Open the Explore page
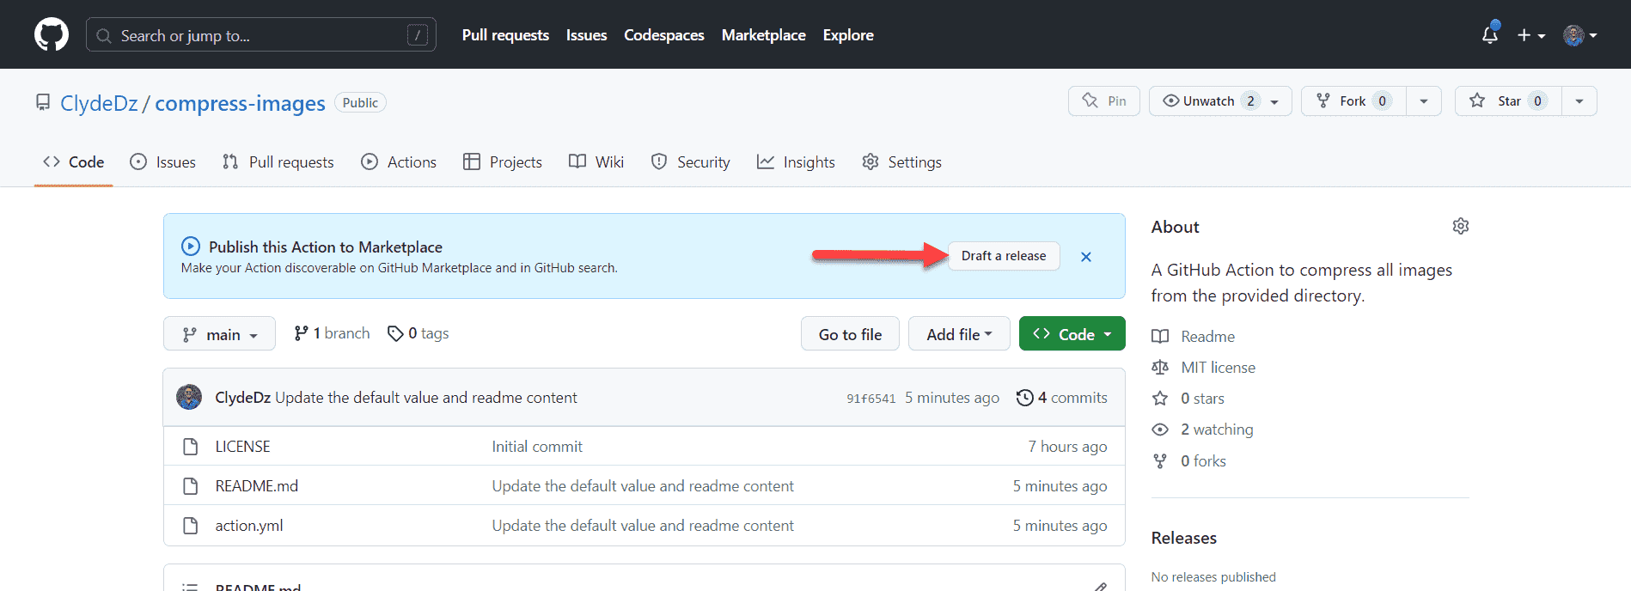The height and width of the screenshot is (591, 1631). [847, 35]
